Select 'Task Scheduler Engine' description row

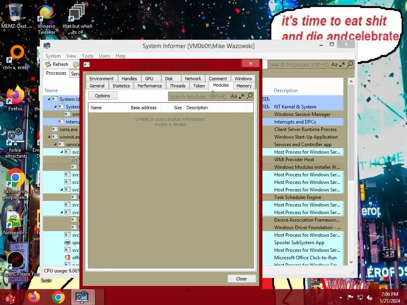click(297, 197)
